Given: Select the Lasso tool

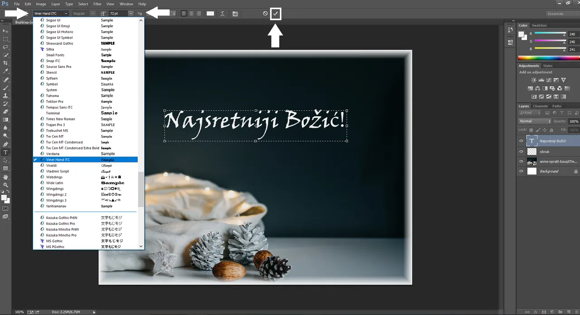Looking at the screenshot, I should tap(5, 47).
